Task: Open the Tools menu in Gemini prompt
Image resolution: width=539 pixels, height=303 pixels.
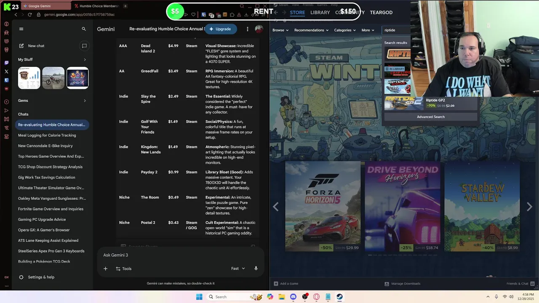Action: [x=123, y=268]
